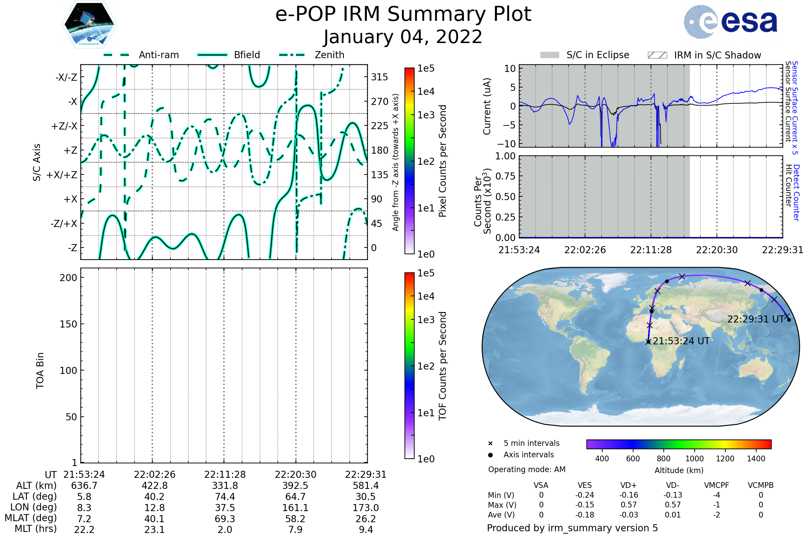Click the Pixel Counts per Second colorbar
This screenshot has height=538, width=807.
[409, 161]
